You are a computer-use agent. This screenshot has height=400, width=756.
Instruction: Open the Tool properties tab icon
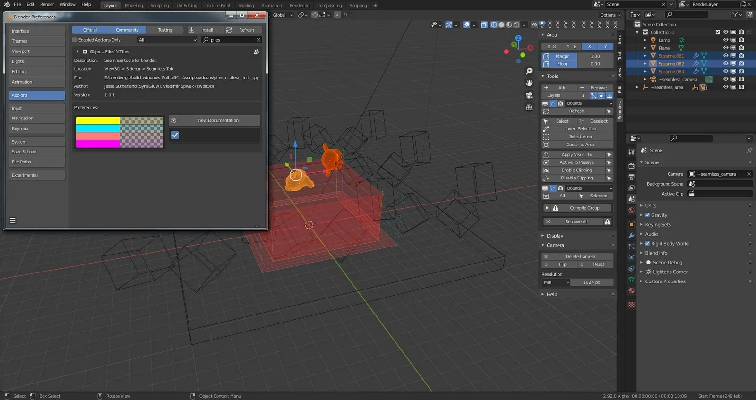[631, 152]
